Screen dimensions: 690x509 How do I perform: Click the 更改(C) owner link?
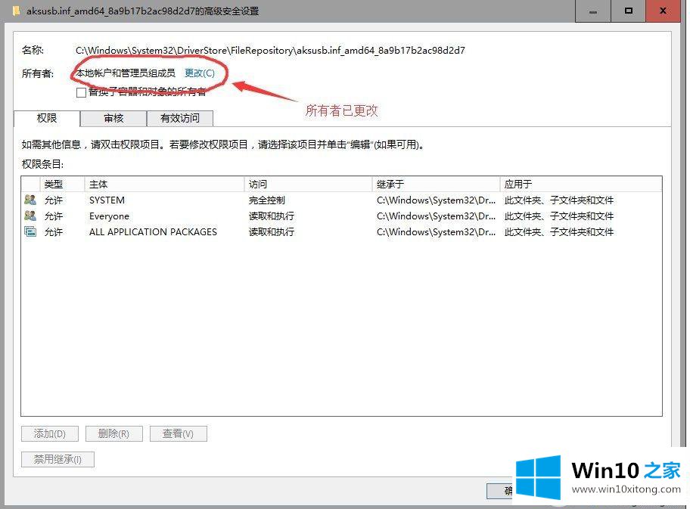point(200,73)
